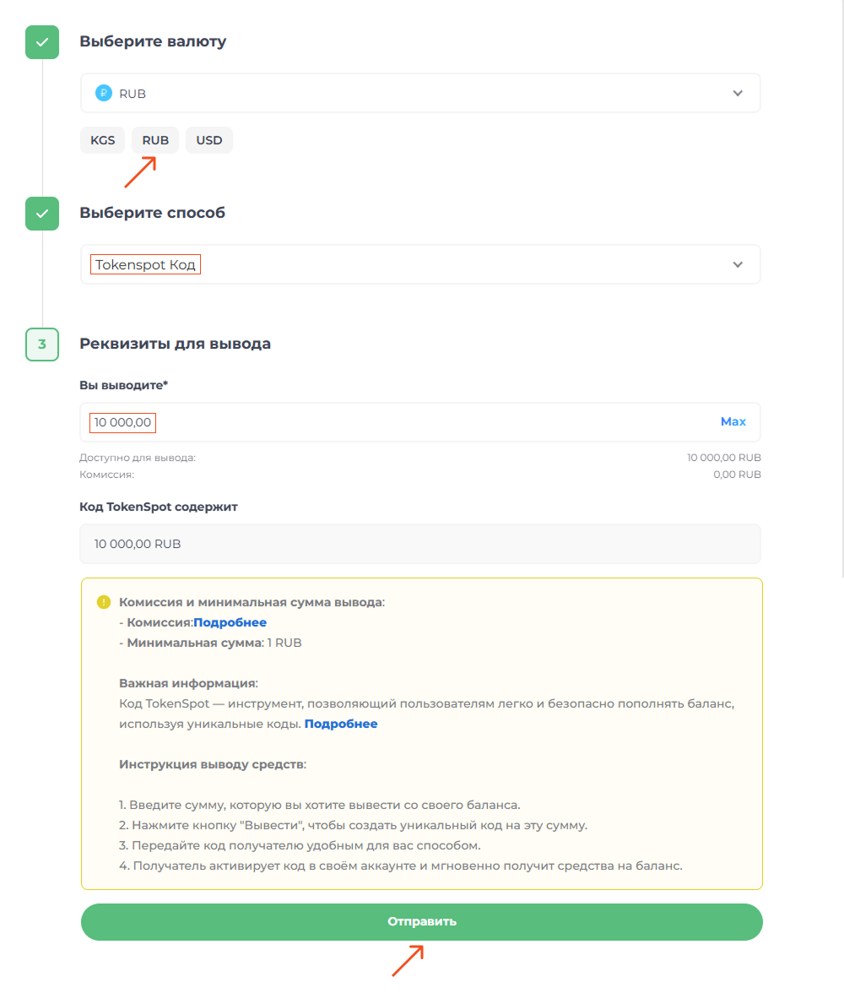Screen dimensions: 844x1004
Task: Open Подробнее link about unique codes
Action: coord(341,724)
